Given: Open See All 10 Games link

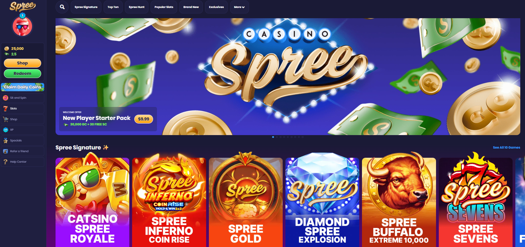Looking at the screenshot, I should point(506,147).
